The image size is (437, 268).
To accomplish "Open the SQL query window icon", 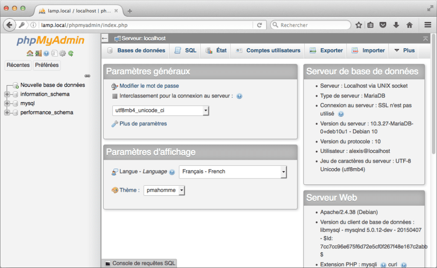I will click(54, 53).
